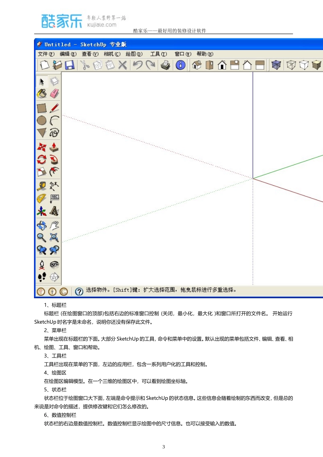The width and height of the screenshot is (323, 457).
Task: Select the pink Eraser tool
Action: click(54, 94)
